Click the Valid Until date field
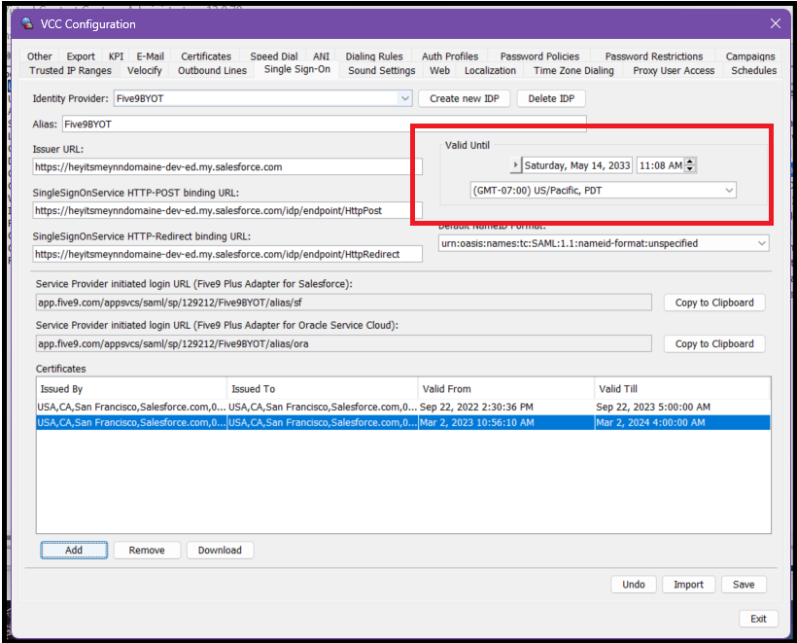Image resolution: width=797 pixels, height=643 pixels. coord(577,165)
